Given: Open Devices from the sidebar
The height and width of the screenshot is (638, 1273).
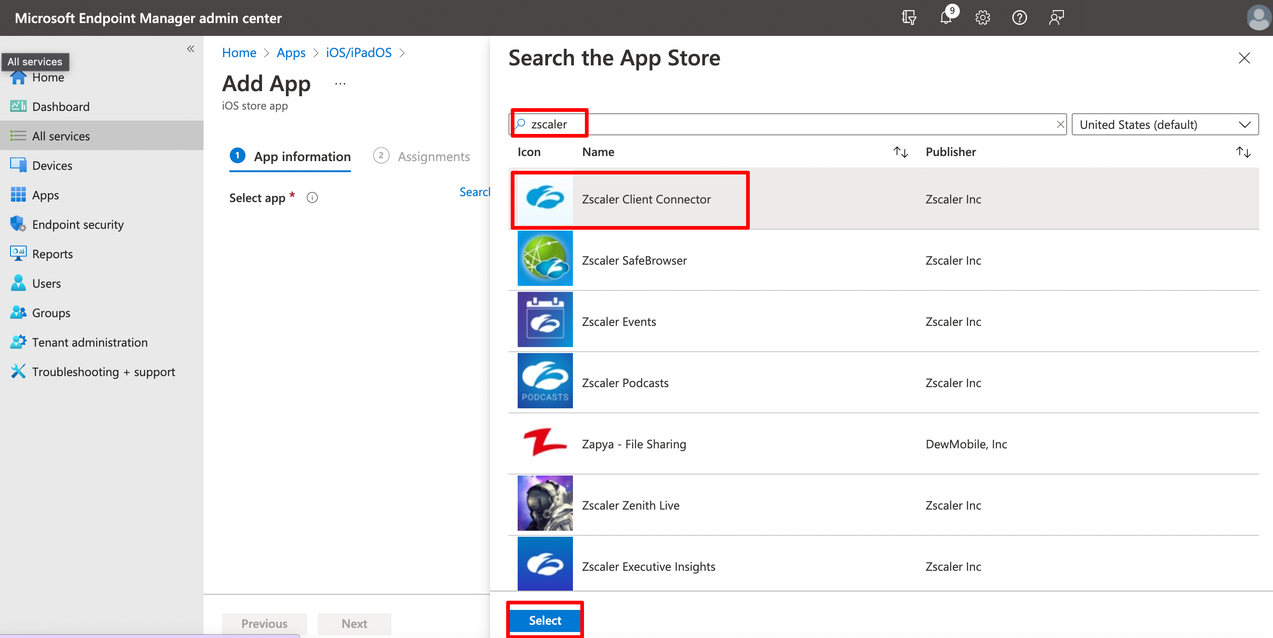Looking at the screenshot, I should (x=53, y=165).
